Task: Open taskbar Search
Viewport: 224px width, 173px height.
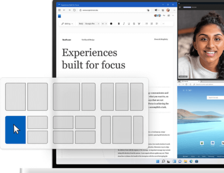Action: coord(163,161)
